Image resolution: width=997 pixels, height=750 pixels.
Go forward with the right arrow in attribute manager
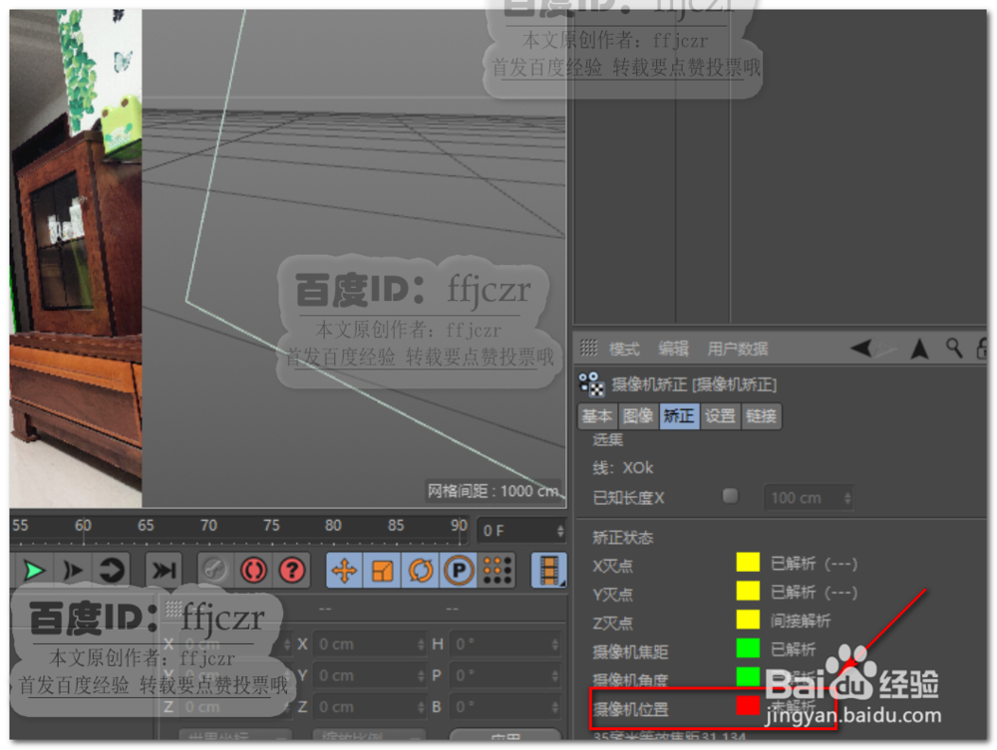coord(885,348)
